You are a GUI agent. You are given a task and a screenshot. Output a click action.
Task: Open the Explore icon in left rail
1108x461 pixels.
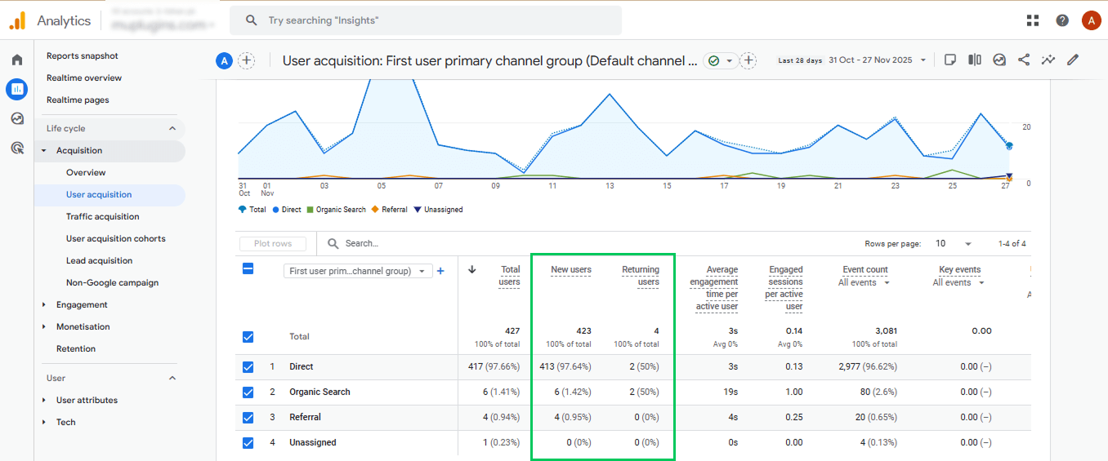tap(17, 118)
